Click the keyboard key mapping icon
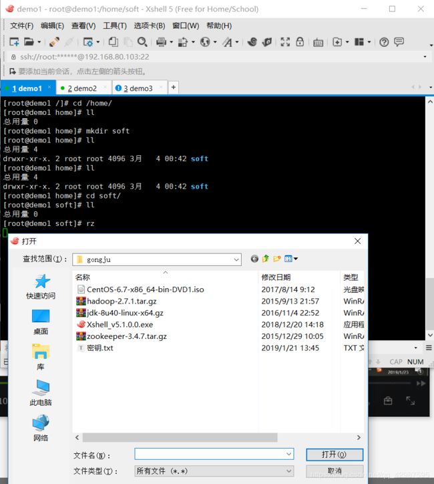This screenshot has height=484, width=434. [x=318, y=42]
